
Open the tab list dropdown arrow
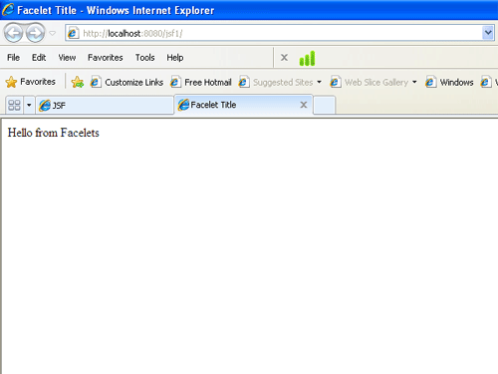29,105
